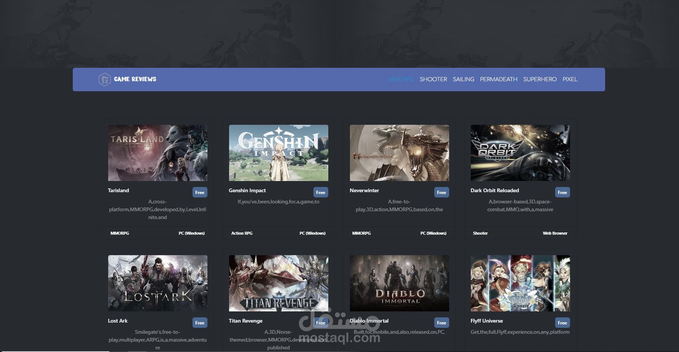This screenshot has height=352, width=679.
Task: Switch to the Shooter category
Action: pos(433,79)
